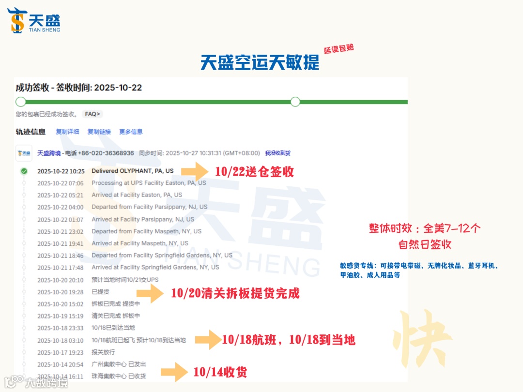Click the timestamp 2025-10-20 19:28
This screenshot has width=523, height=392.
[x=61, y=292]
